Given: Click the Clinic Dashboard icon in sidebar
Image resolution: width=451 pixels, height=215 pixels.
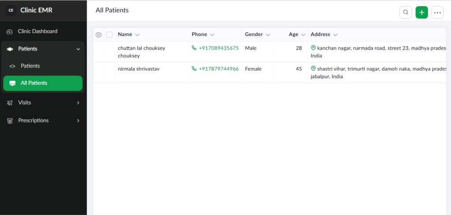Looking at the screenshot, I should point(10,32).
